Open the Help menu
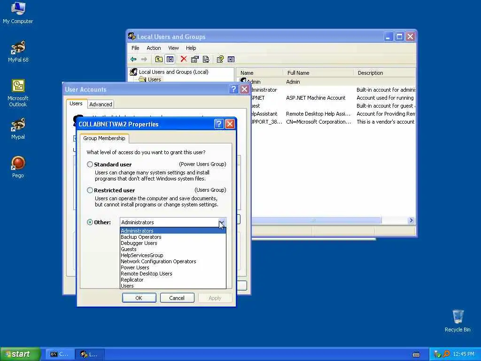 (191, 48)
